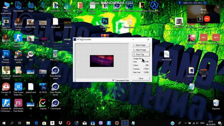Open the Windows Start menu

4,123
